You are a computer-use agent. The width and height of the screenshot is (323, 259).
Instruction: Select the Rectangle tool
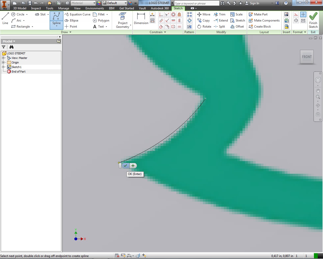click(21, 27)
